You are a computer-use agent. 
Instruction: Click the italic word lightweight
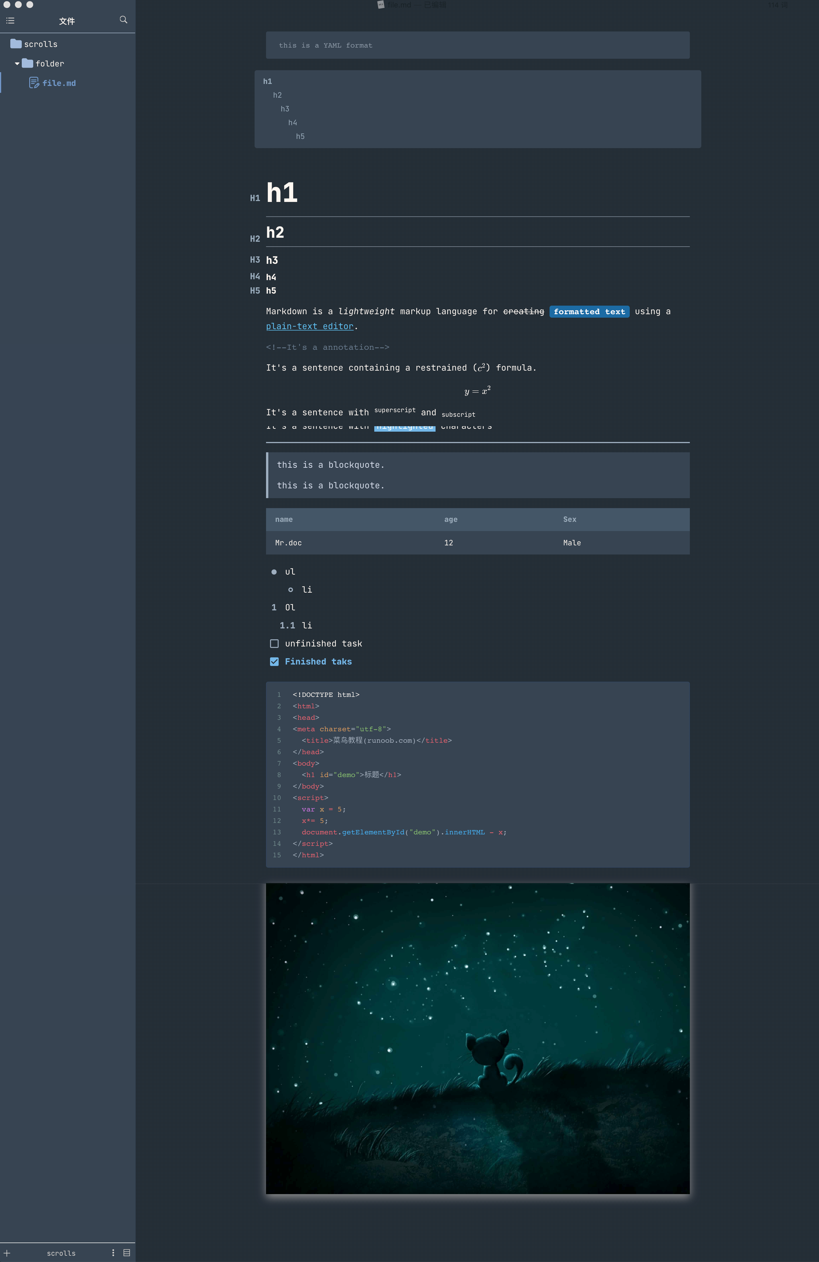[366, 311]
